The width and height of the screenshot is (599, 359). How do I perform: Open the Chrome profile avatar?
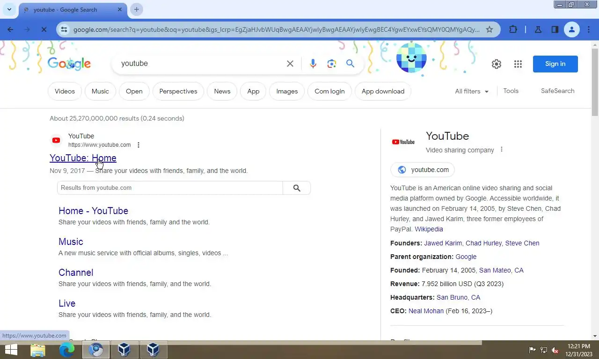571,29
